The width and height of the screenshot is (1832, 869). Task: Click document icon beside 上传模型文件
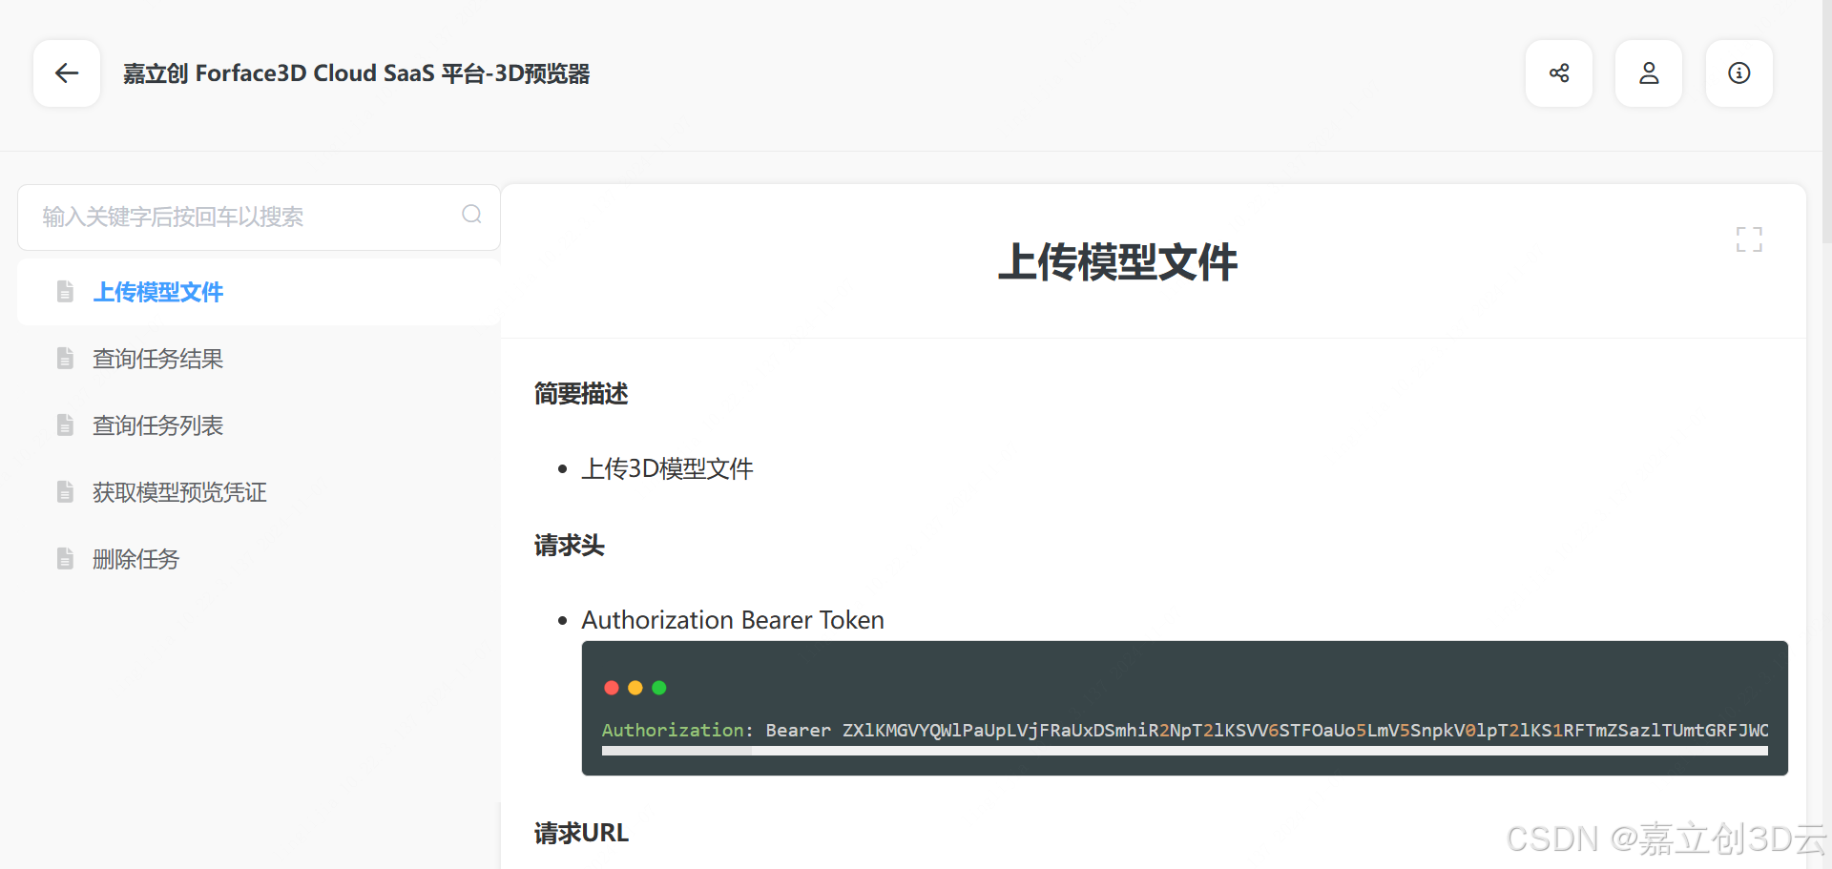(65, 292)
